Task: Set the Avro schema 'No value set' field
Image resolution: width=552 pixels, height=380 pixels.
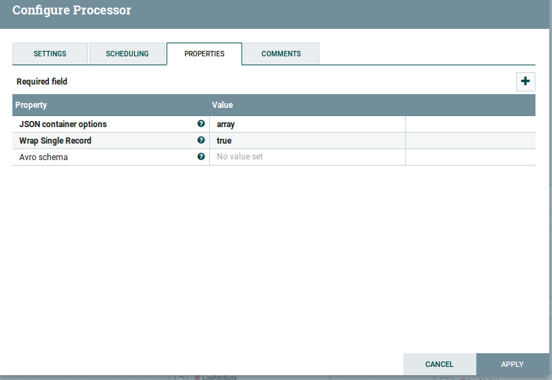Action: 308,157
